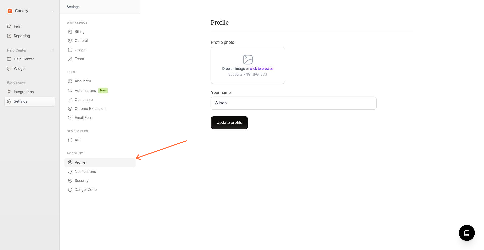The height and width of the screenshot is (250, 484).
Task: Open the Integrations page
Action: 23,92
